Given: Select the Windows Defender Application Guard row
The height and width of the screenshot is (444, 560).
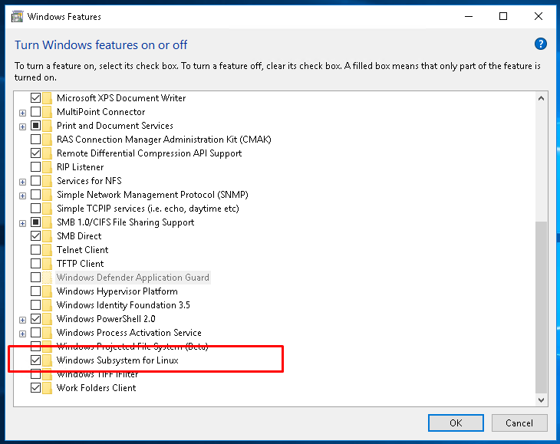Looking at the screenshot, I should 133,278.
